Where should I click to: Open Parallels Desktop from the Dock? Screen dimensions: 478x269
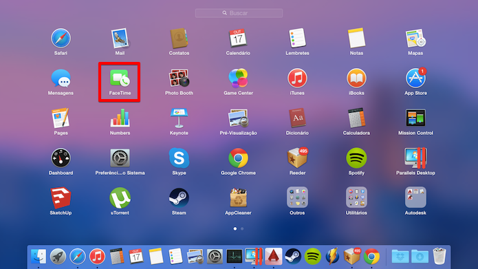point(254,256)
